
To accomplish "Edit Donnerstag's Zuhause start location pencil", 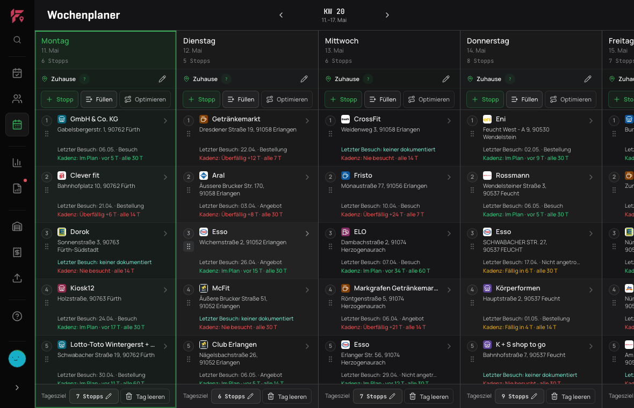I will 588,79.
